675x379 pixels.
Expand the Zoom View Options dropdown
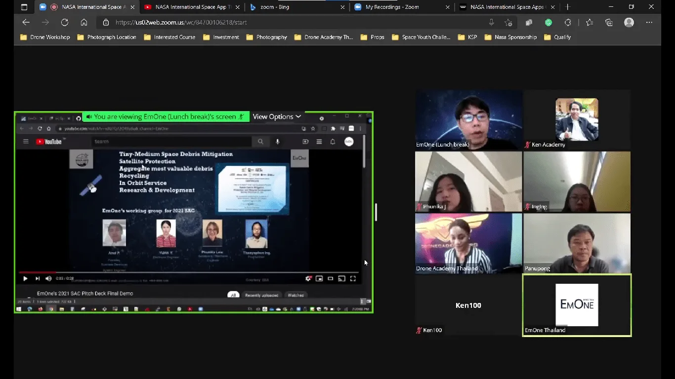click(277, 117)
